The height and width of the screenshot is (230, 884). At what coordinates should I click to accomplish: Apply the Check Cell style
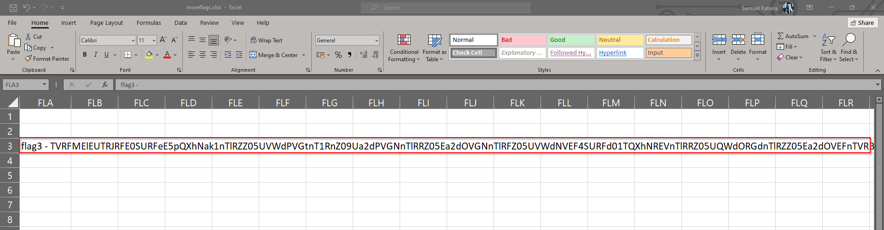(x=473, y=53)
